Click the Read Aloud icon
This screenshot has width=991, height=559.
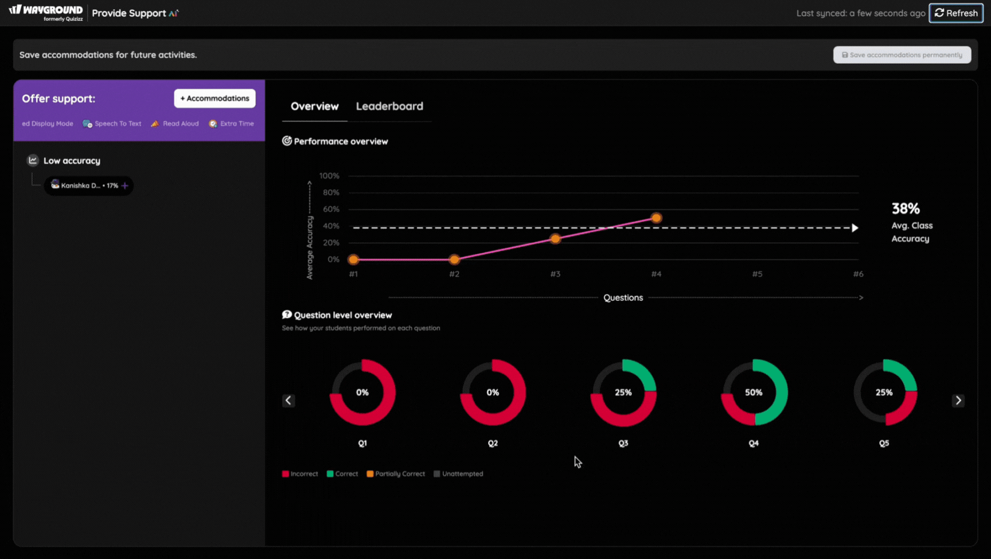155,123
